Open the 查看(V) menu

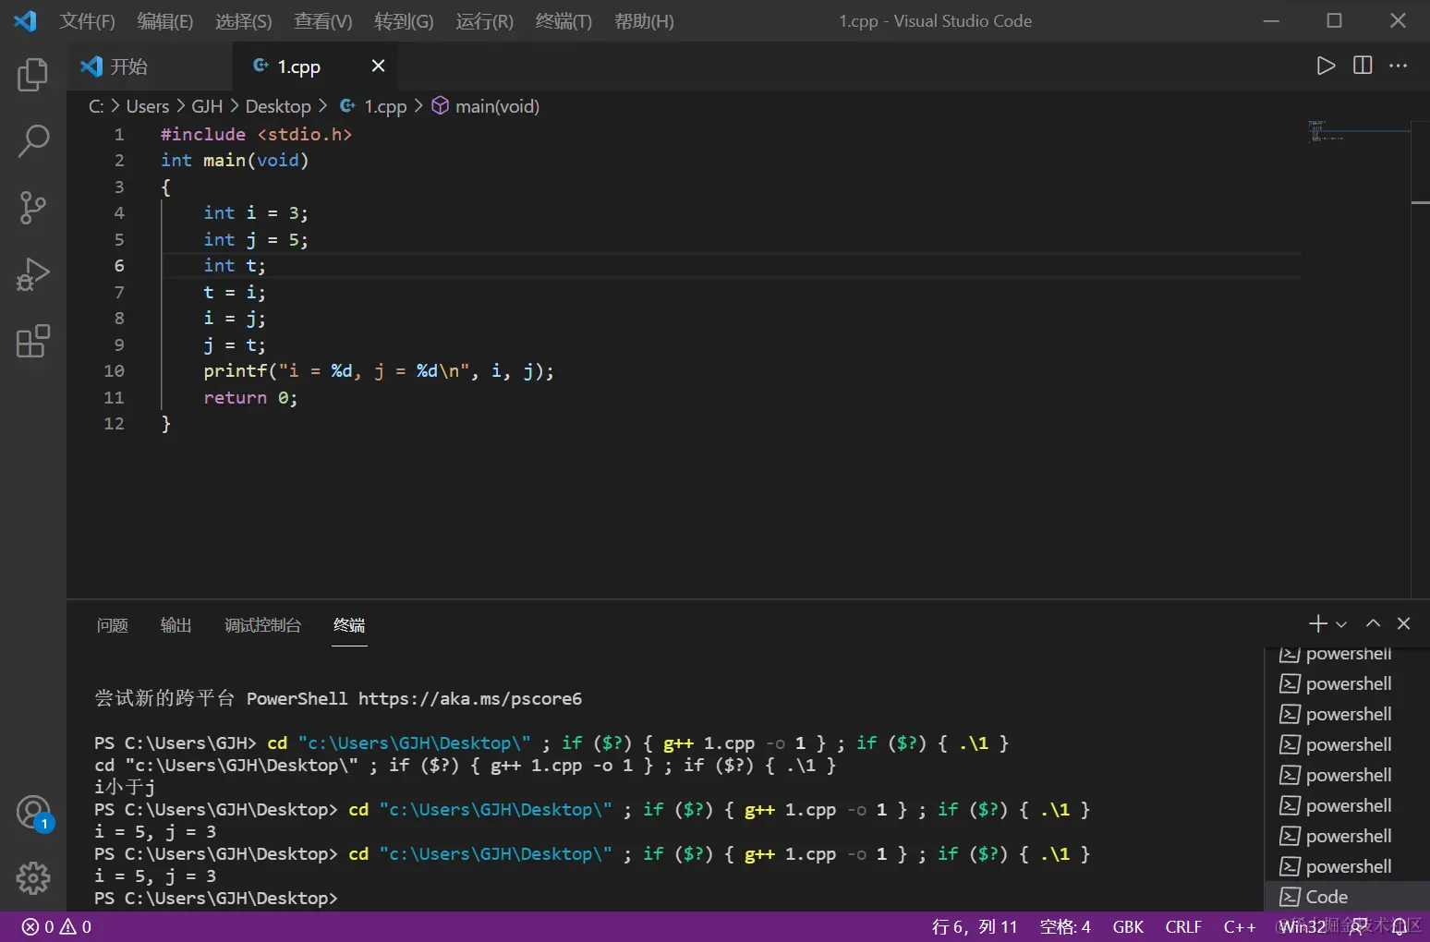coord(323,21)
